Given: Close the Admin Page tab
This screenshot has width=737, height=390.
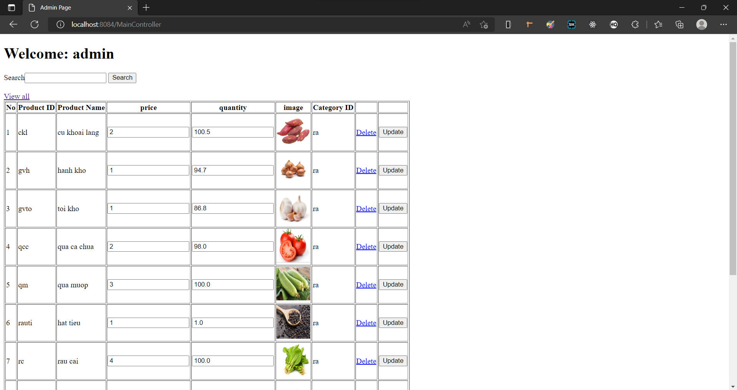Looking at the screenshot, I should pyautogui.click(x=130, y=8).
